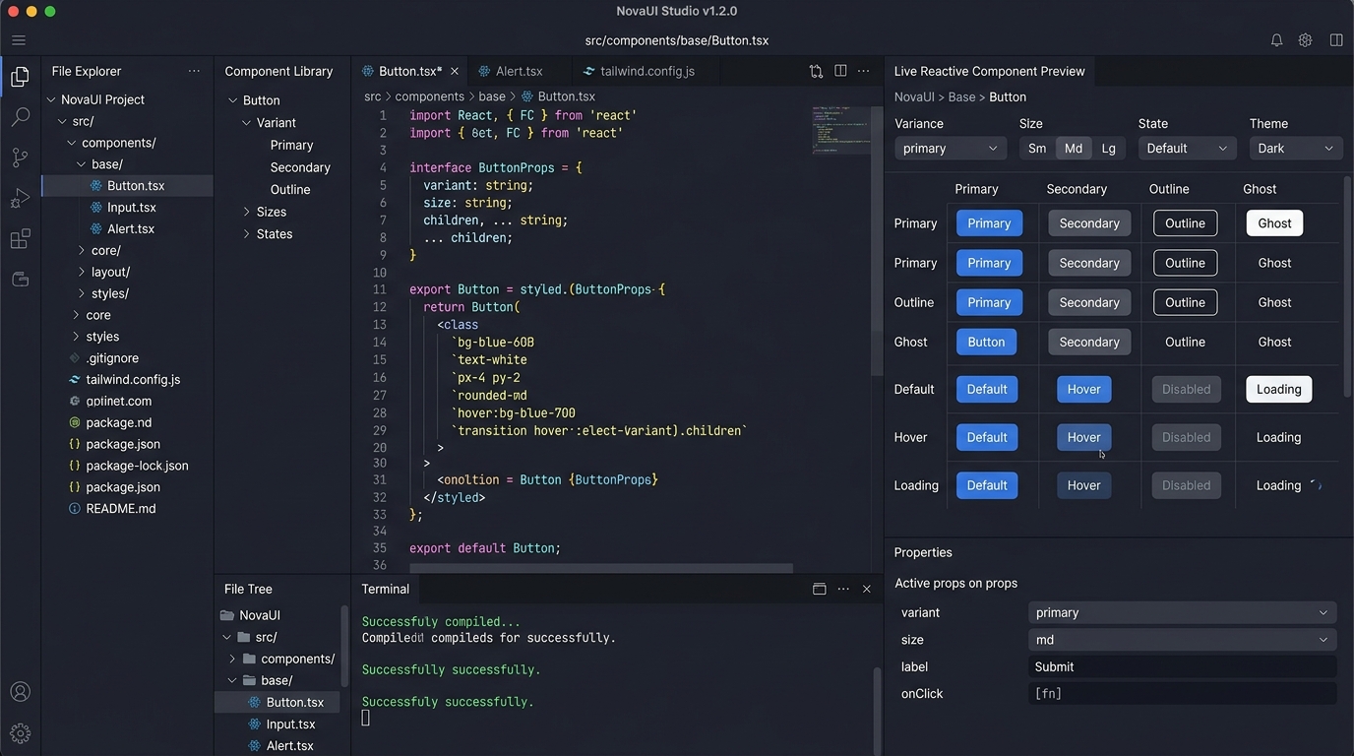Close the Button.tsx editor tab
This screenshot has height=756, width=1354.
tap(455, 71)
